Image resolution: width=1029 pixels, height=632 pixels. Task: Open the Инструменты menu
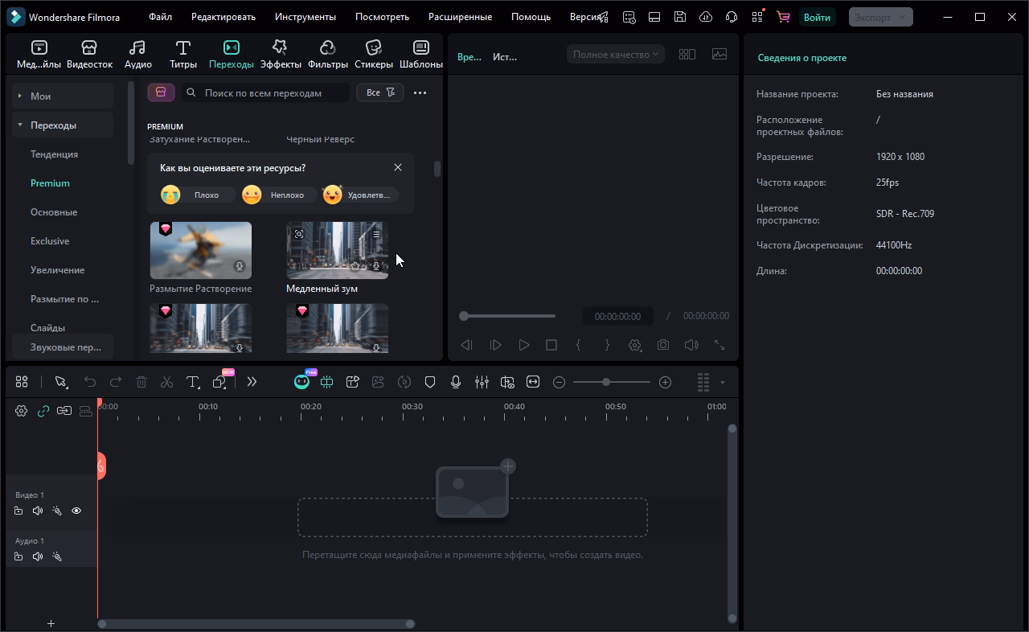(305, 17)
